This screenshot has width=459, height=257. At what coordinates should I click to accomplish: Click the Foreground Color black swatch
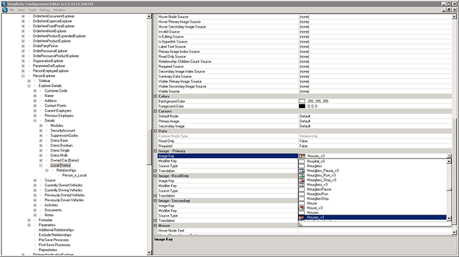coord(302,106)
